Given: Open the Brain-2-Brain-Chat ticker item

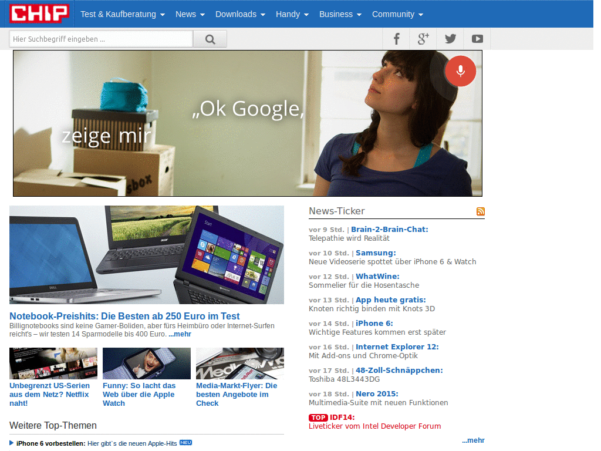Looking at the screenshot, I should tap(390, 230).
